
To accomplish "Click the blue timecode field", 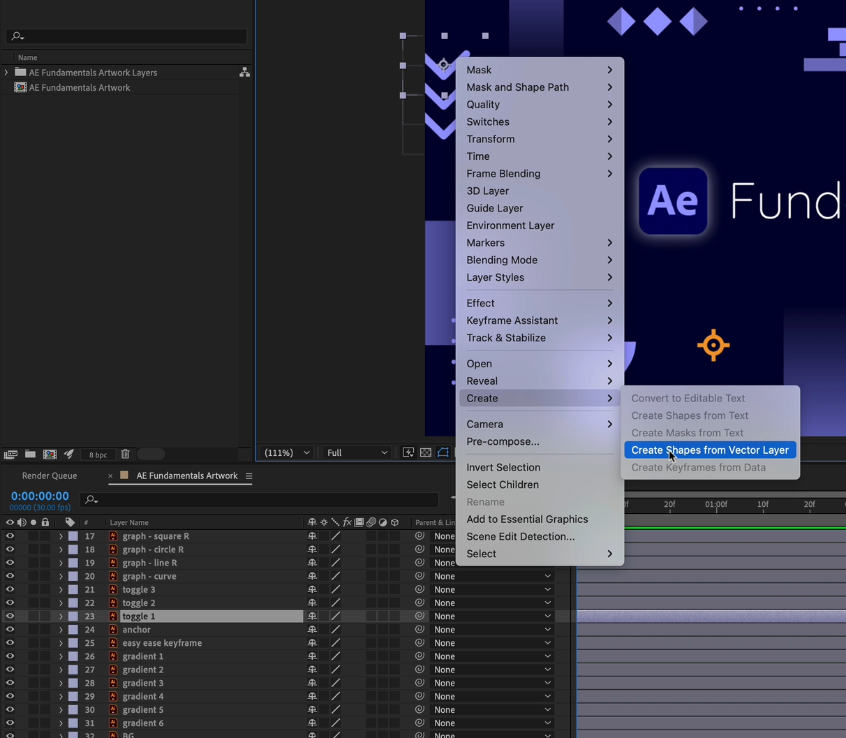I will click(40, 496).
